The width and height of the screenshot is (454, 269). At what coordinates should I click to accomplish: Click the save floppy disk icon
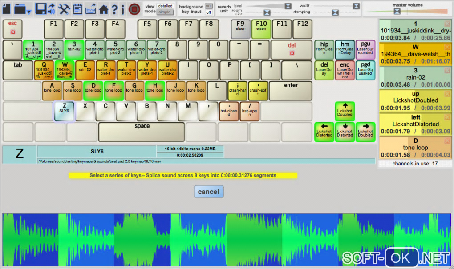tap(41, 9)
